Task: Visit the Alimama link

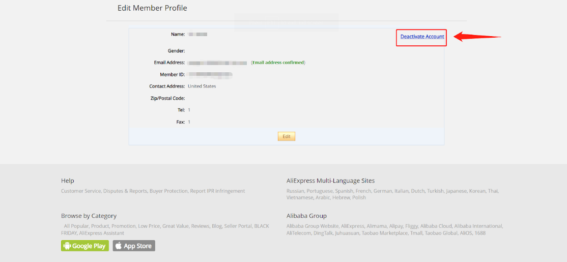Action: [377, 226]
